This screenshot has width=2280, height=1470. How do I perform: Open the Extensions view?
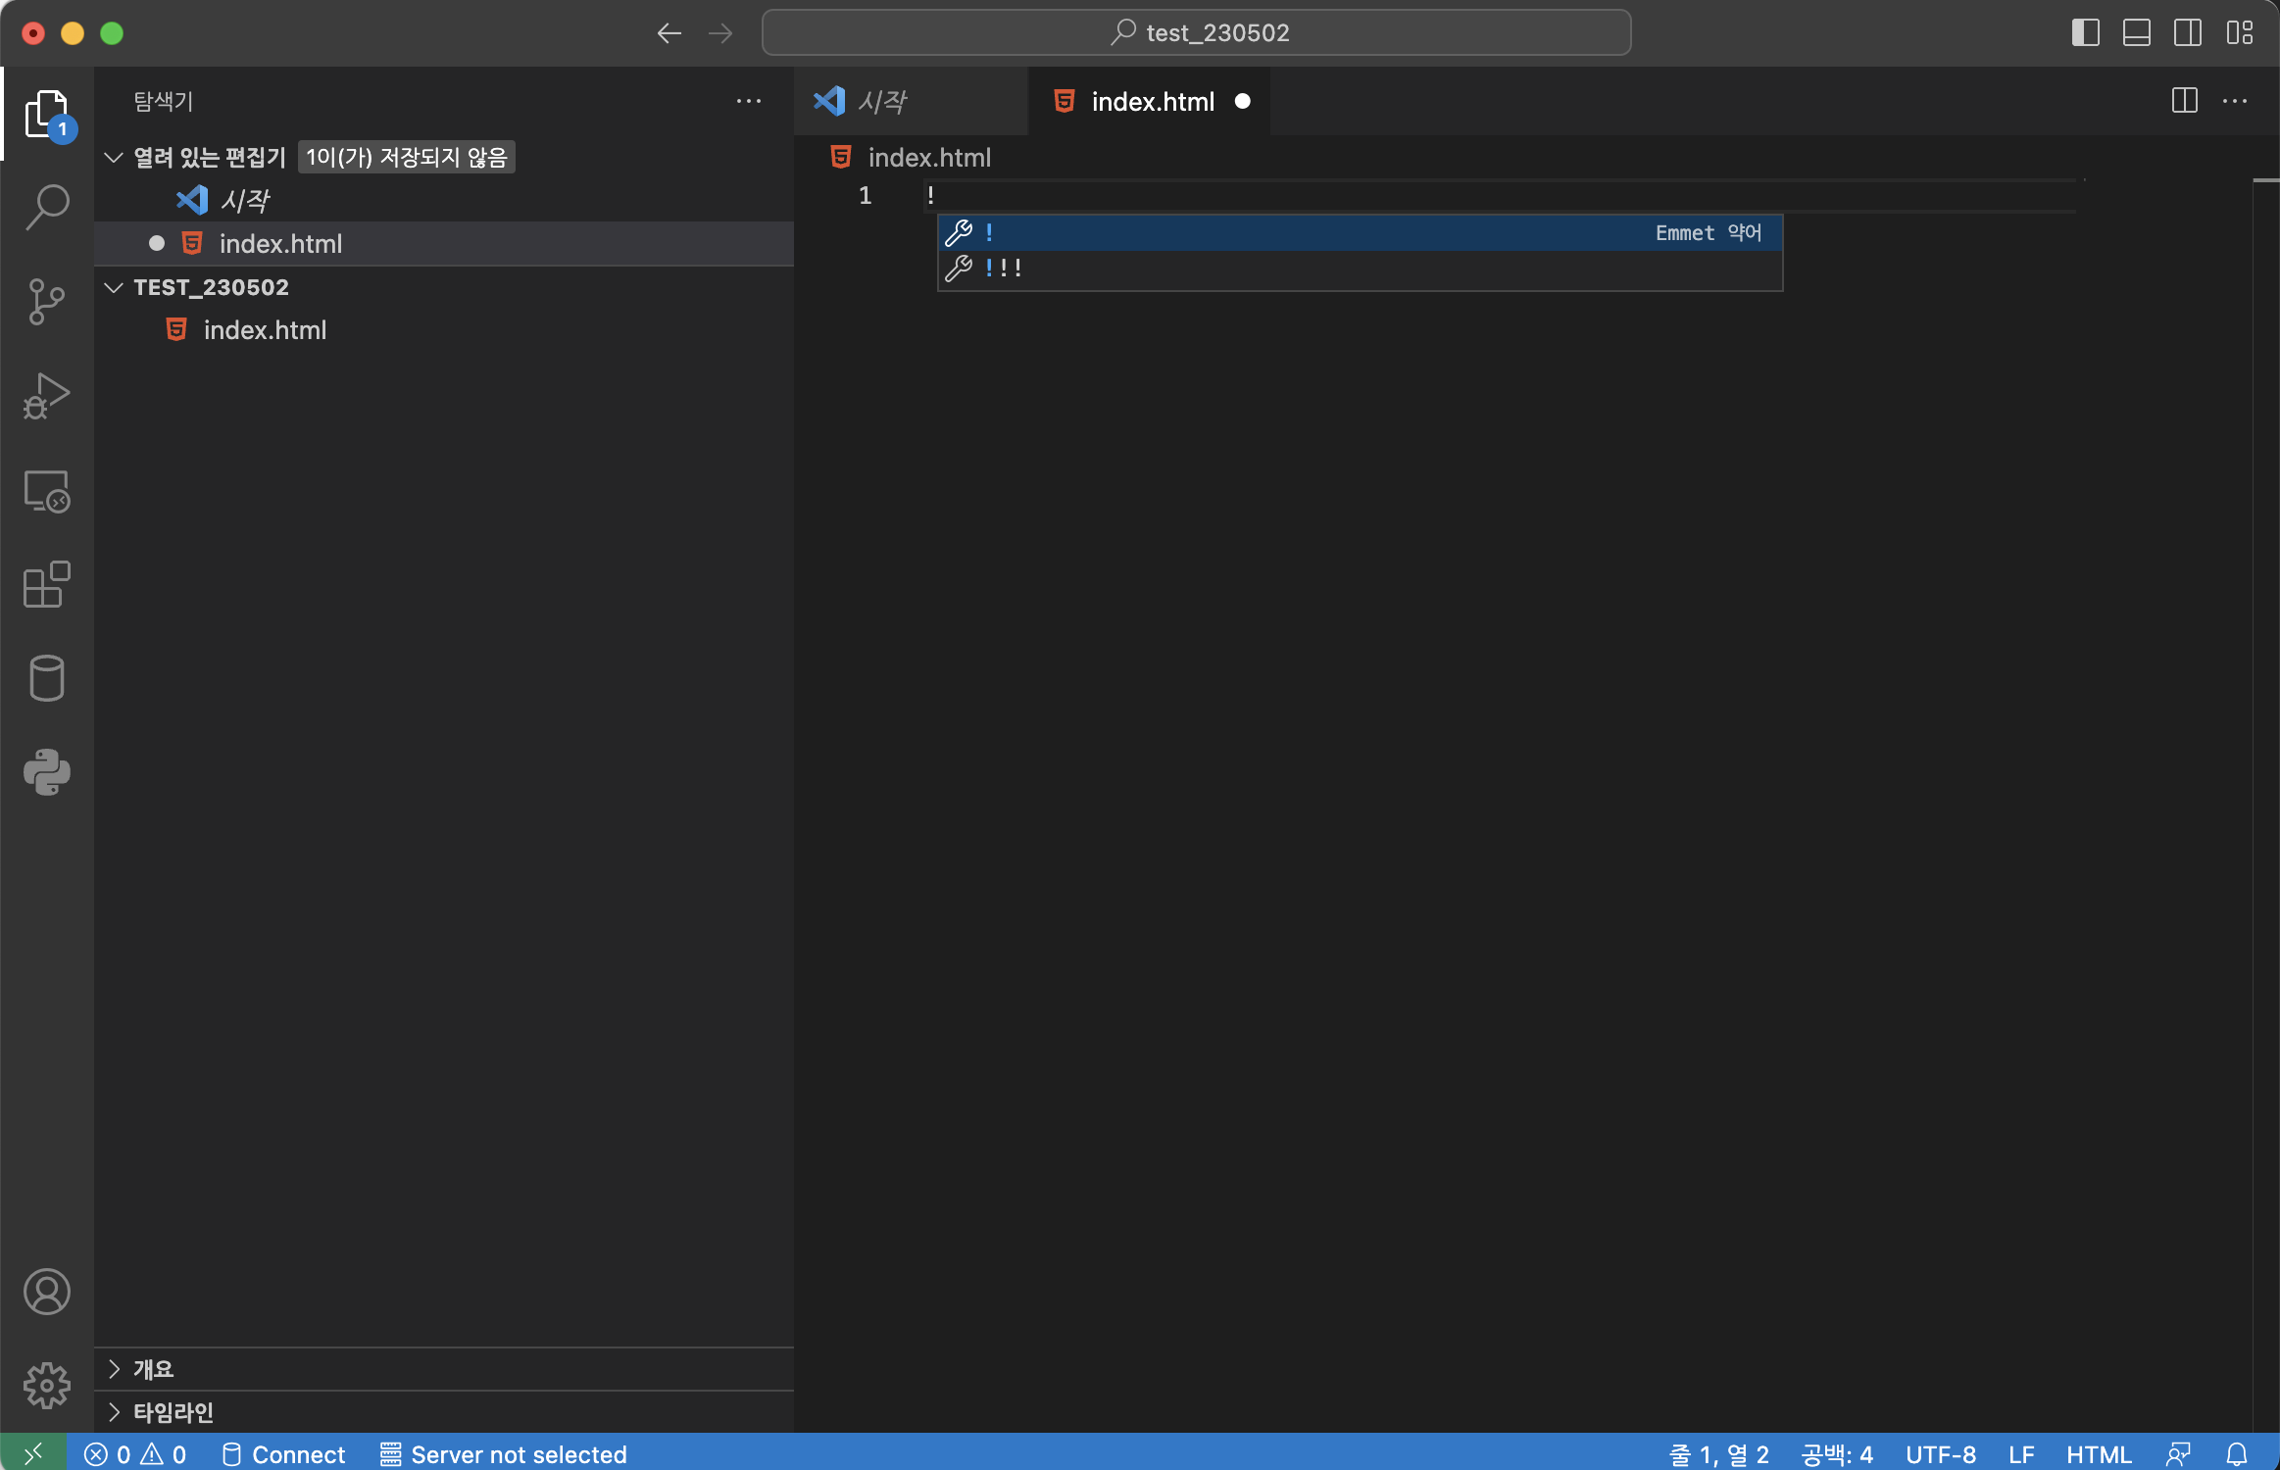(46, 585)
